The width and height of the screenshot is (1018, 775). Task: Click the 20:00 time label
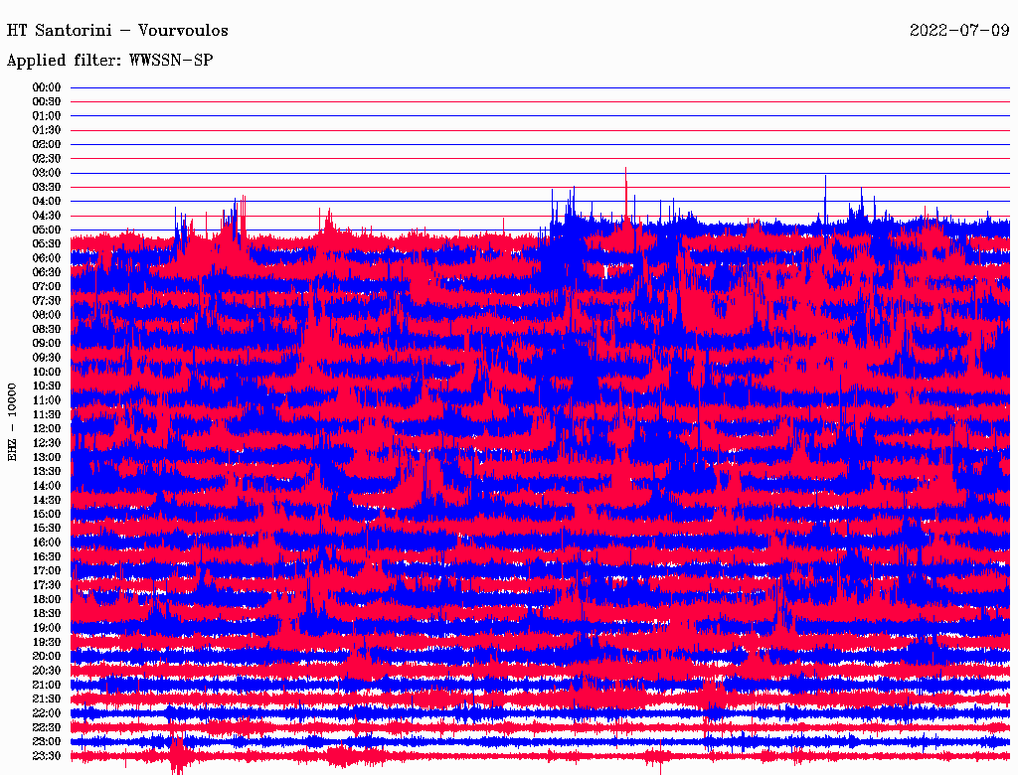[47, 656]
